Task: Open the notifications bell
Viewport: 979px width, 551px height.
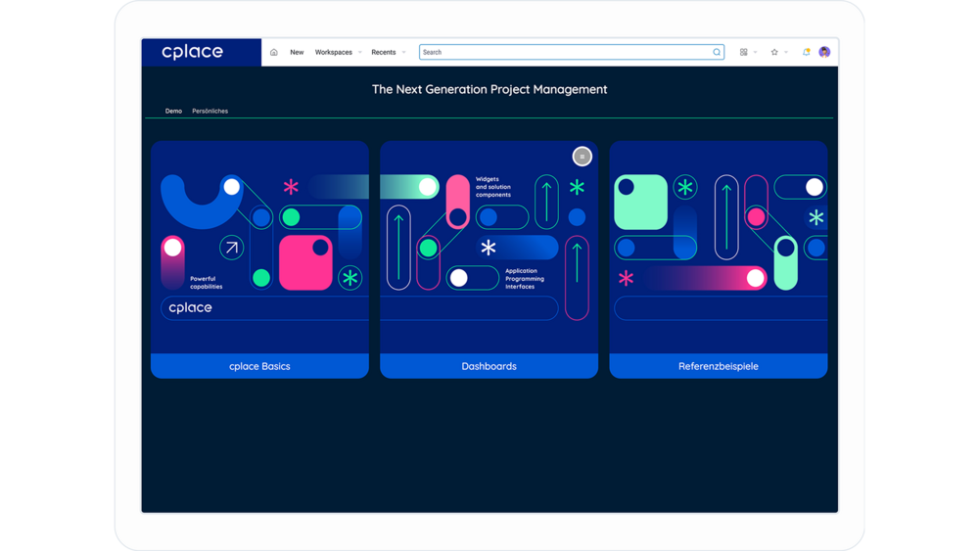Action: tap(807, 53)
